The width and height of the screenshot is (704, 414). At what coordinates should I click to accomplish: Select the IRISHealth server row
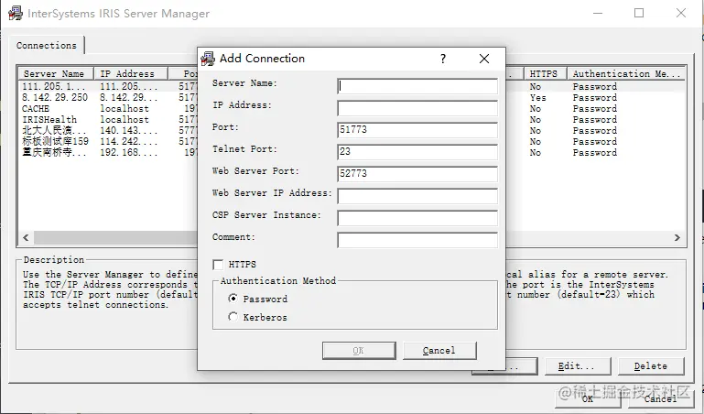(x=108, y=120)
